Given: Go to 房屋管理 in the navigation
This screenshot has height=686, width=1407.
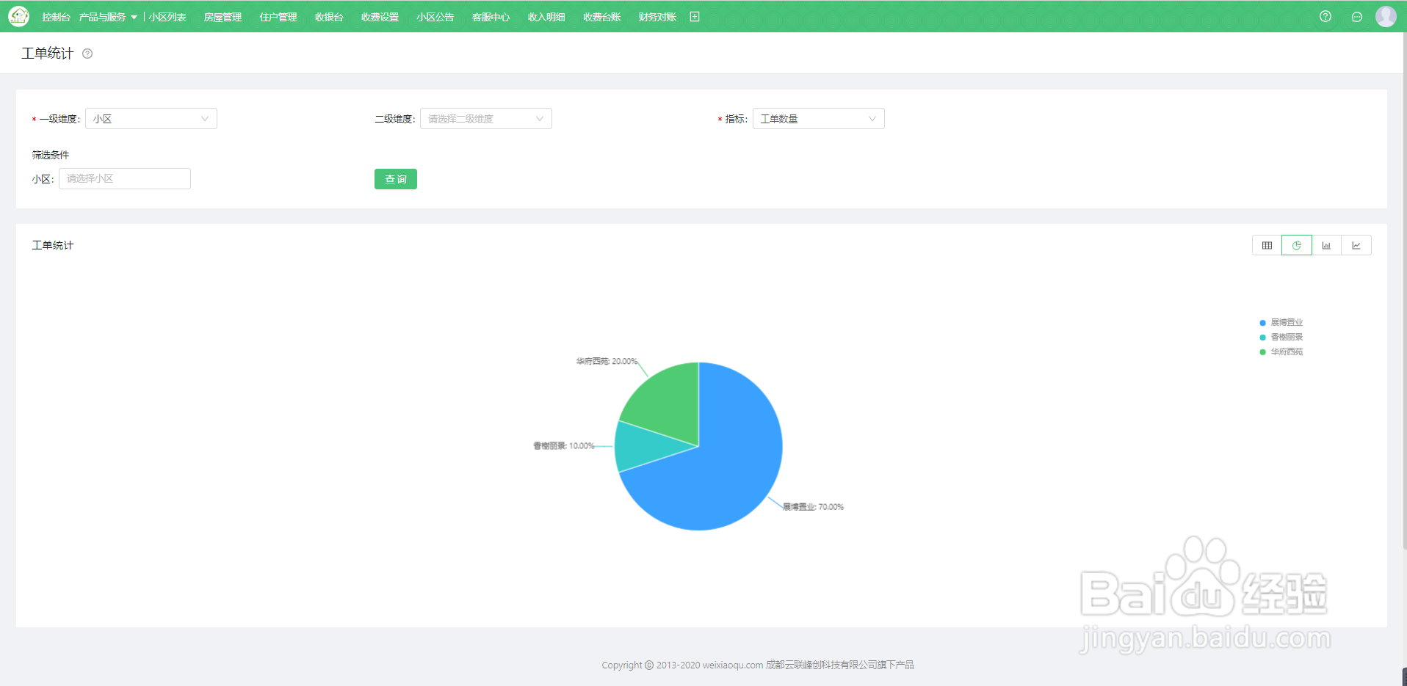Looking at the screenshot, I should click(223, 17).
